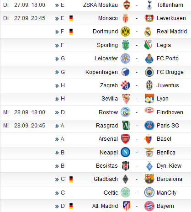Image resolution: width=191 pixels, height=212 pixels.
Task: Click the Juventus striped crest icon
Action: [149, 85]
